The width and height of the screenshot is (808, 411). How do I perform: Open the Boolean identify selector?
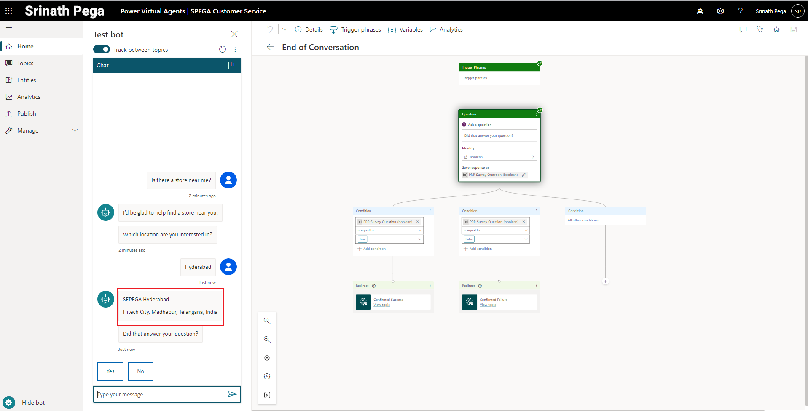click(499, 157)
